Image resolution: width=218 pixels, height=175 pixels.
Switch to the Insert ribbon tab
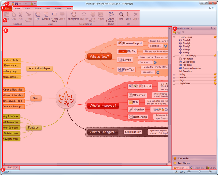[x=27, y=9]
